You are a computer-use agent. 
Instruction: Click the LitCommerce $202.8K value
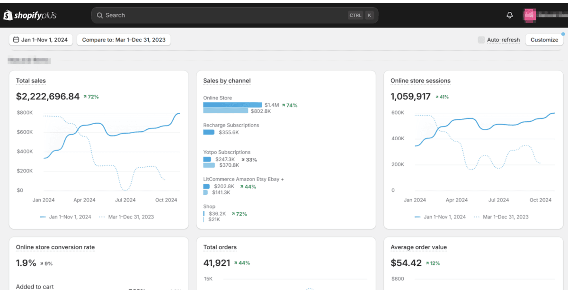coord(224,187)
